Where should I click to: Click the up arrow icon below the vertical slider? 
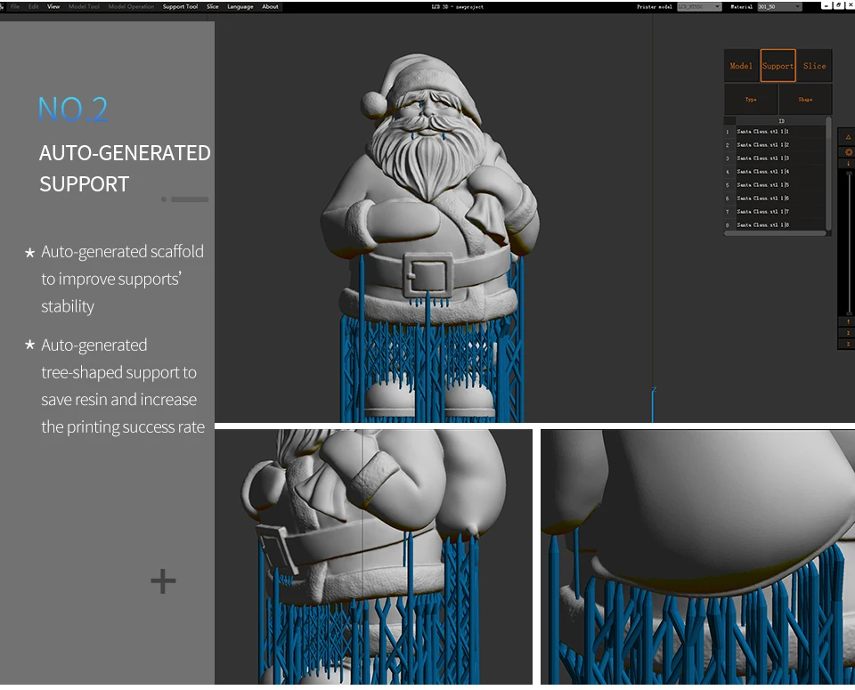848,321
